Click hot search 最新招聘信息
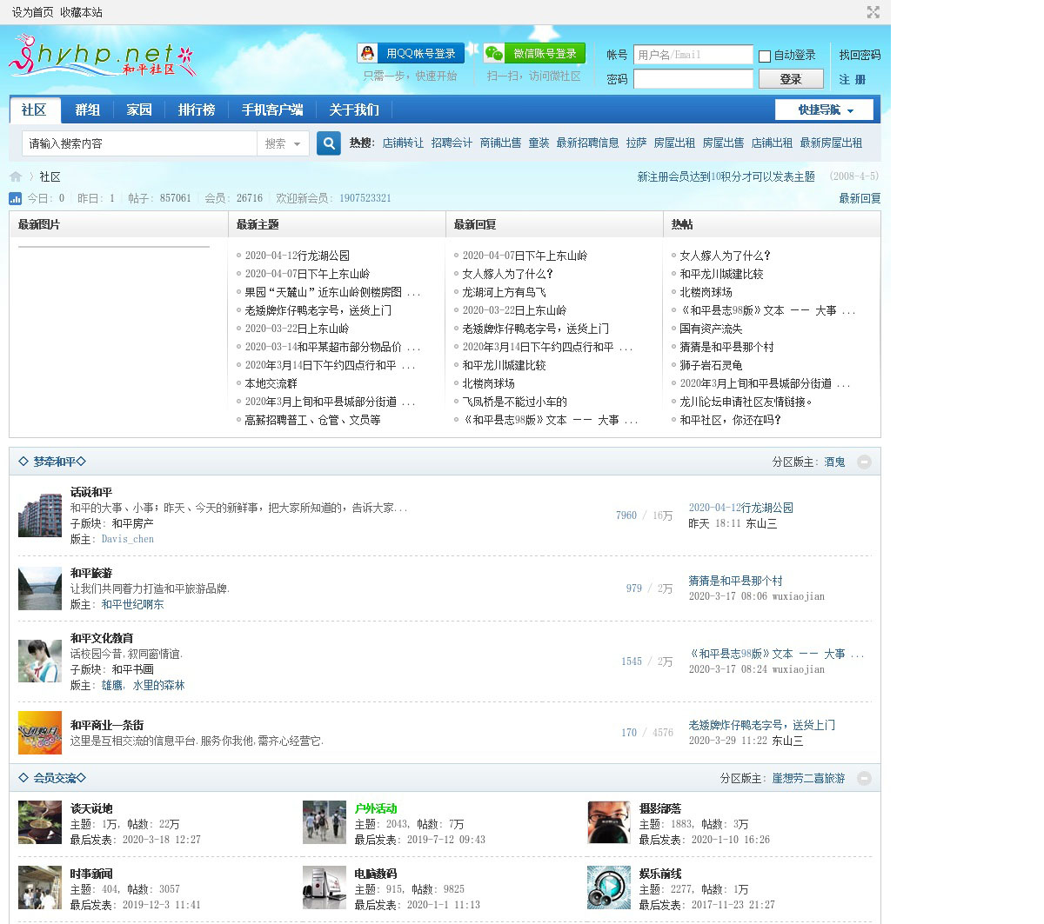1044x924 pixels. (588, 143)
